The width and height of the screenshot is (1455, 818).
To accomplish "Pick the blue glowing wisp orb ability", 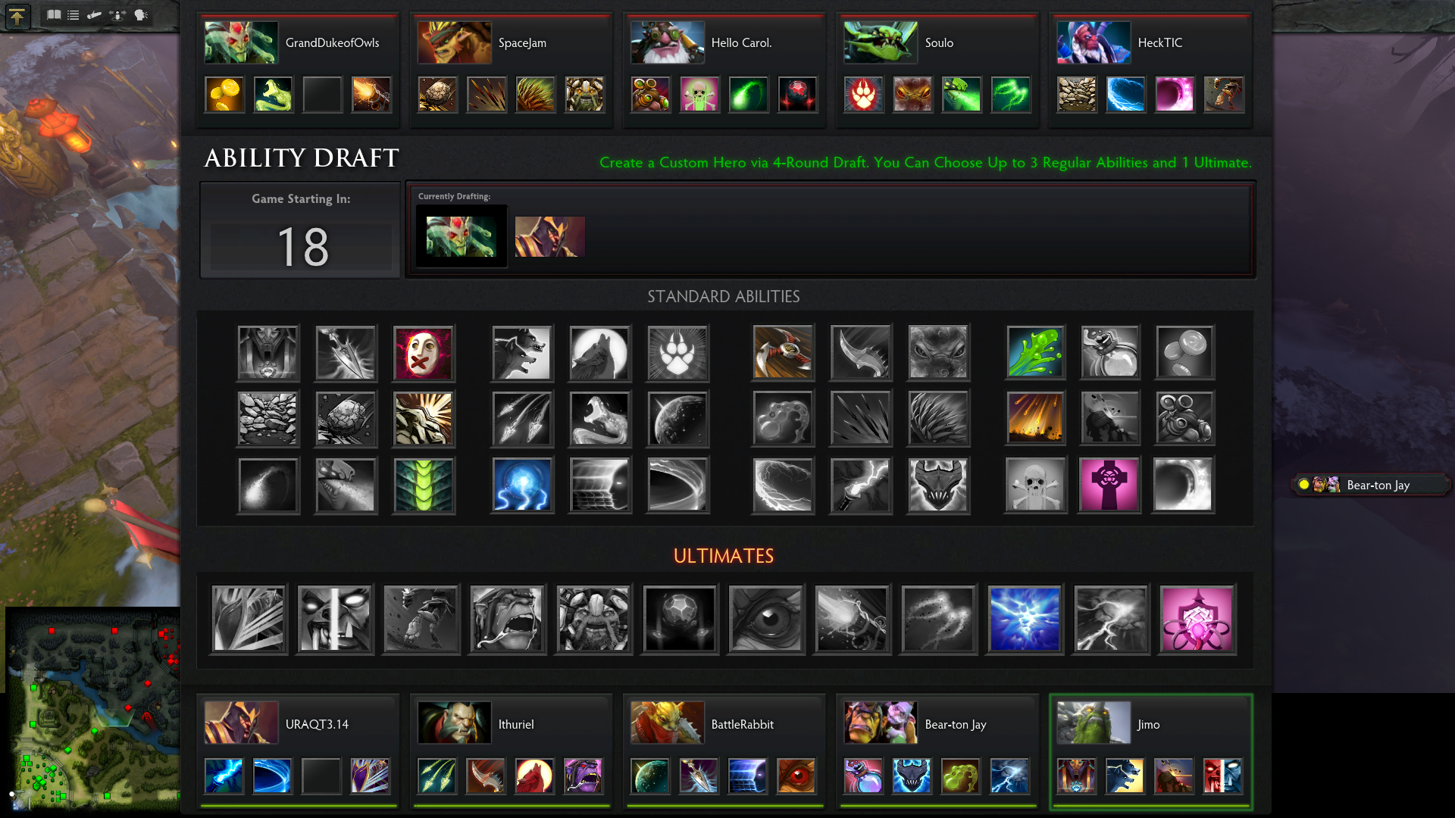I will [x=522, y=485].
